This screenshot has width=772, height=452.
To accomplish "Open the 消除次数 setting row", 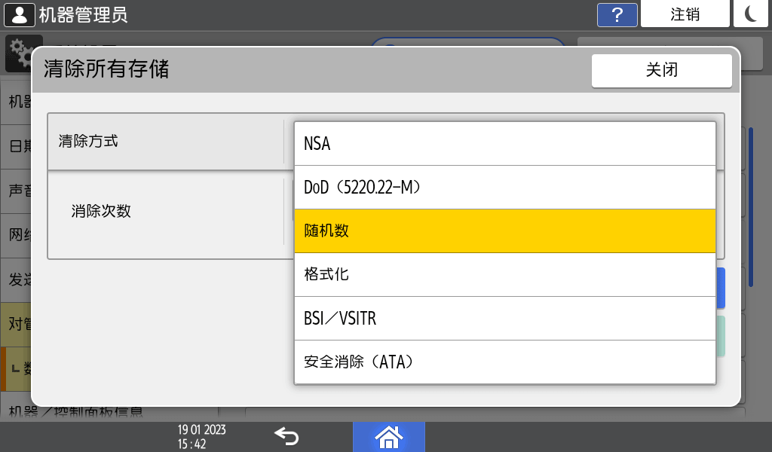I will point(166,212).
